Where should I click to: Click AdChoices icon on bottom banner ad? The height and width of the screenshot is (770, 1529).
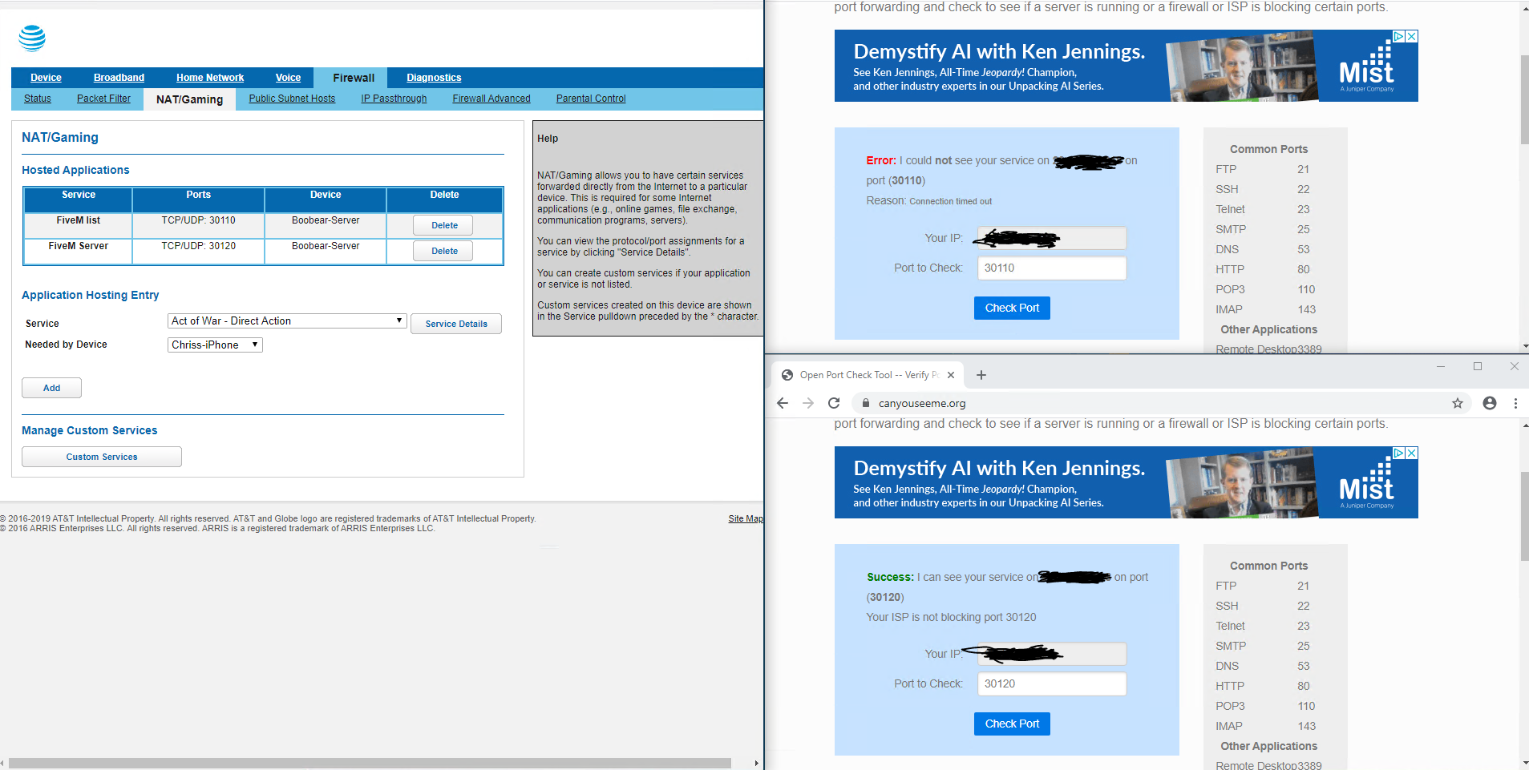[1399, 453]
